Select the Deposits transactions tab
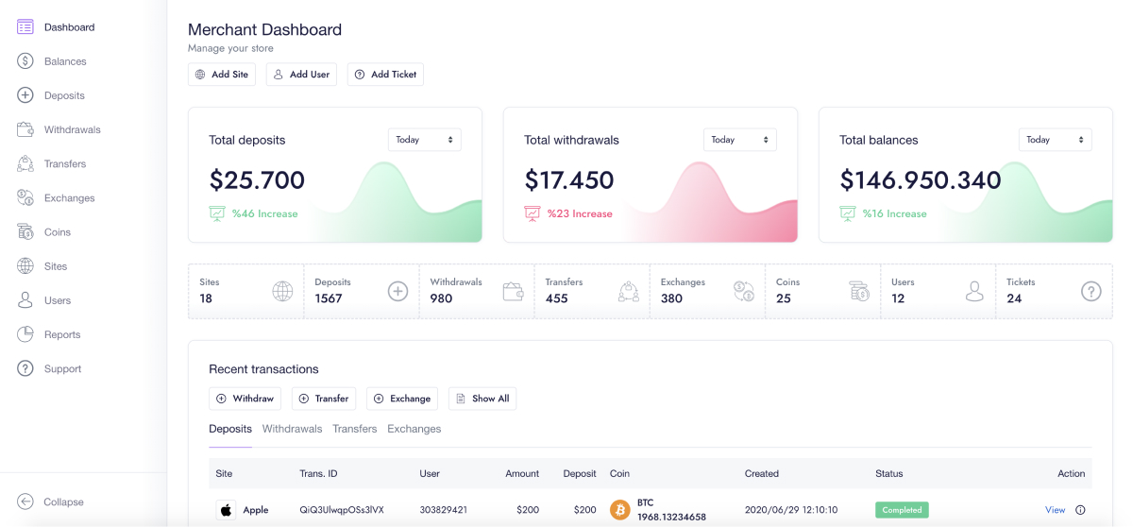Screen dimensions: 1133x527 230,429
